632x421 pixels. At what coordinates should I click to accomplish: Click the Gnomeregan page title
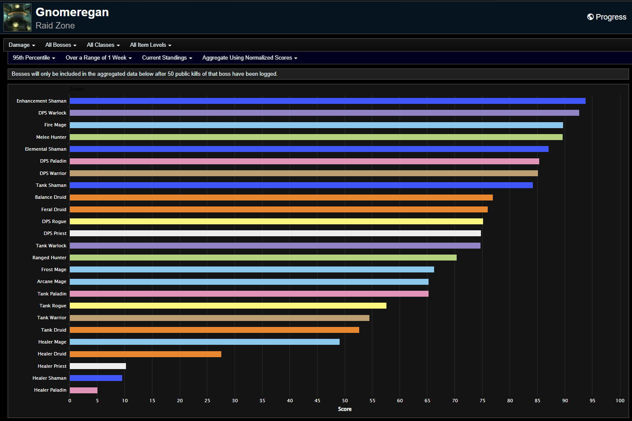72,12
